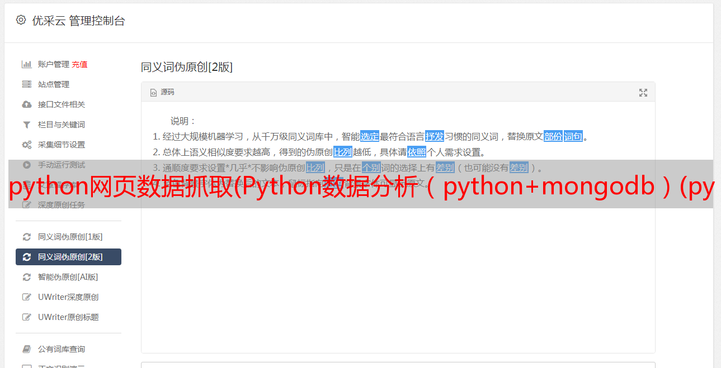
Task: Click the red 充值 recharge link
Action: [x=79, y=64]
